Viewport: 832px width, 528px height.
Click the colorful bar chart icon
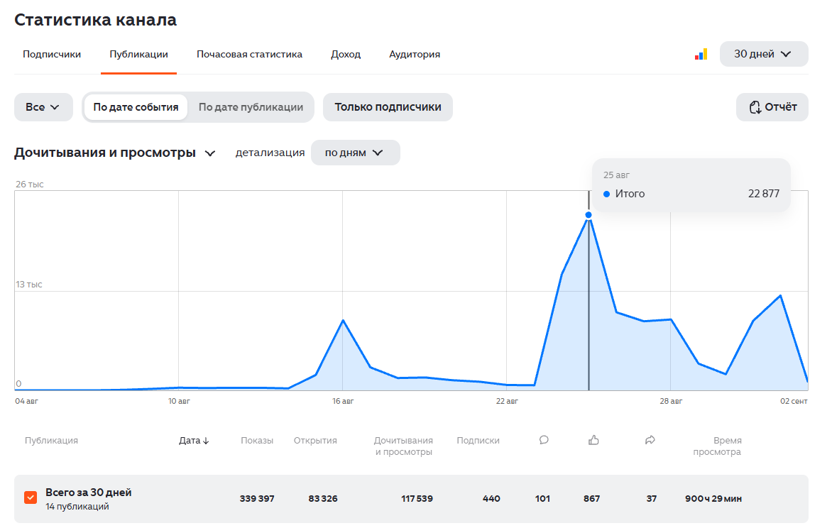[x=701, y=54]
